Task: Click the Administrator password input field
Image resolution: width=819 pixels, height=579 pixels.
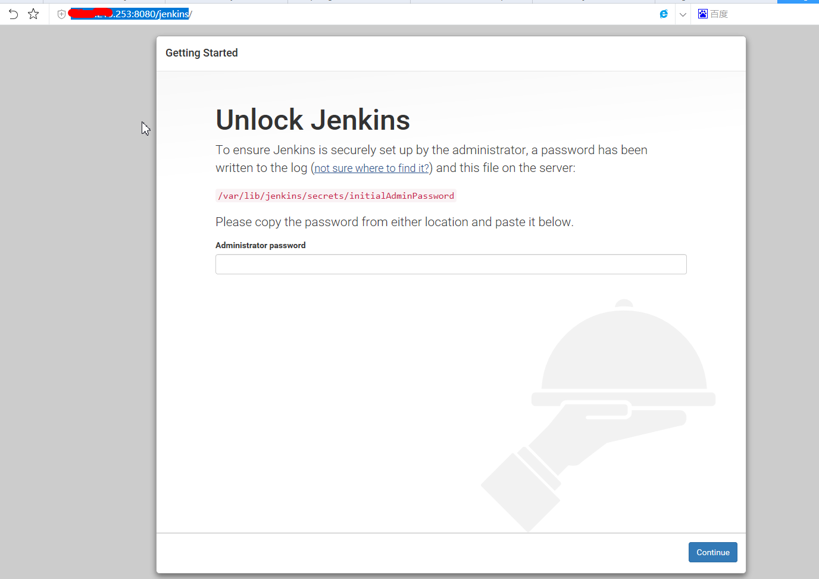Action: coord(451,264)
